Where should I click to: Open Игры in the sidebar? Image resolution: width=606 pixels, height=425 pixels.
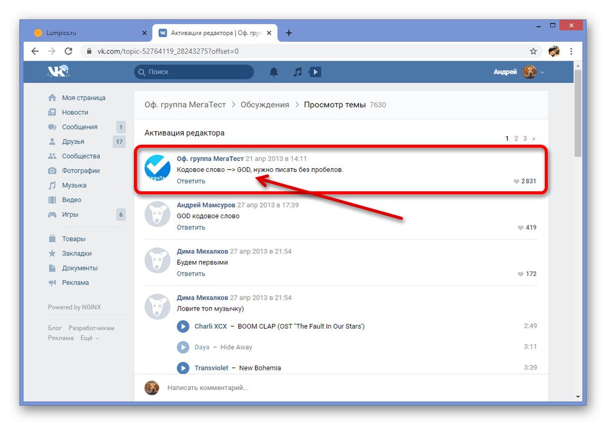pos(63,214)
